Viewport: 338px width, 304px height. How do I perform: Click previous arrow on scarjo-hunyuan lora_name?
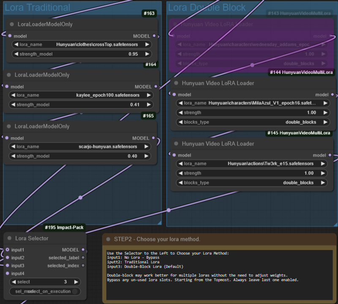13,146
